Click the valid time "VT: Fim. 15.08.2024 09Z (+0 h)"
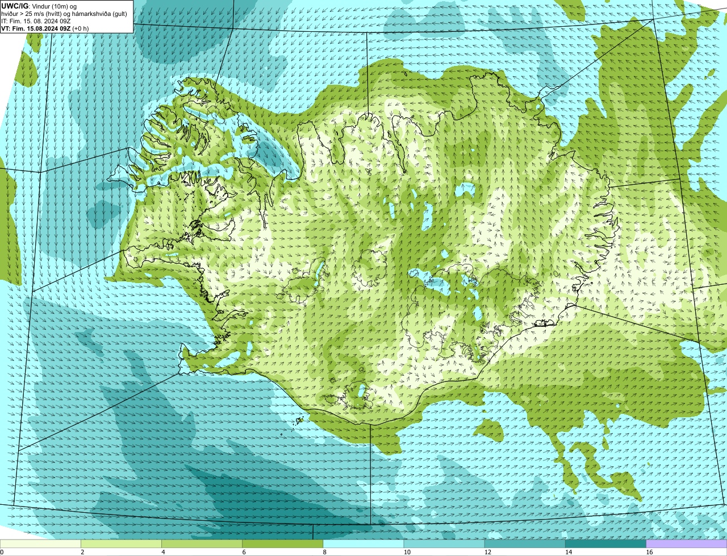 (x=45, y=28)
